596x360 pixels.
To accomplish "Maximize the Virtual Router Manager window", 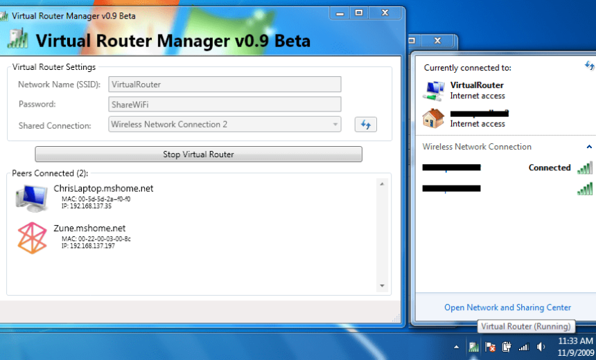I will (x=359, y=13).
